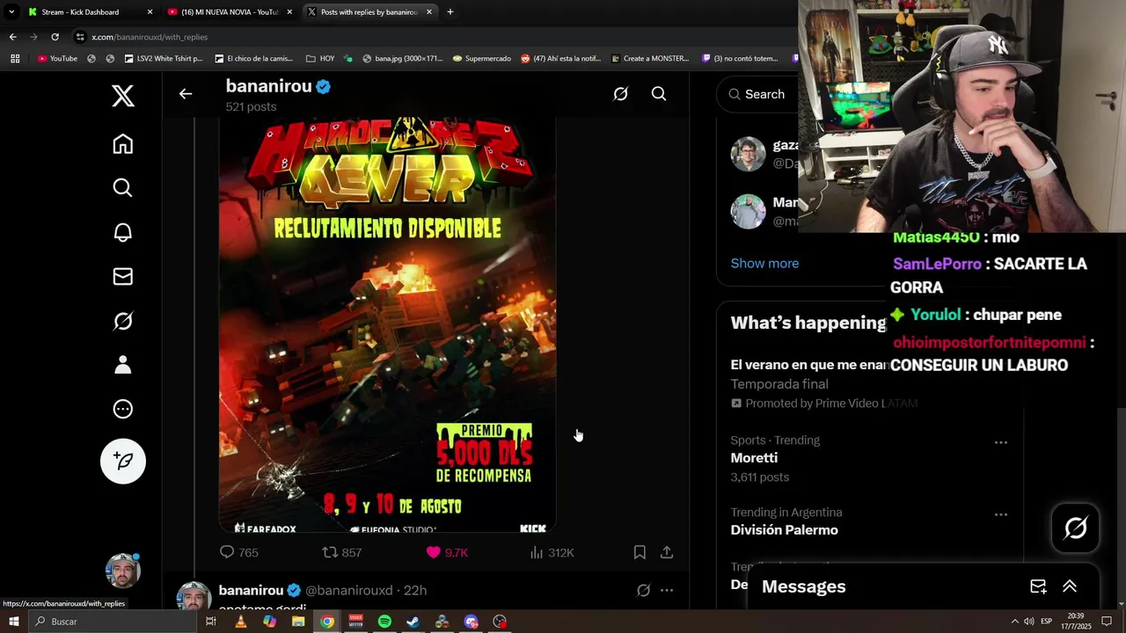Open the Chrome apps grid bookmark

(x=15, y=59)
